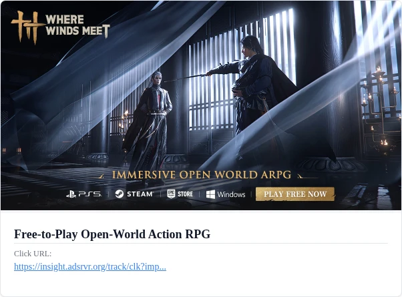Screen dimensions: 402x297
Task: Click the 'Click URL:' label
Action: click(x=33, y=254)
